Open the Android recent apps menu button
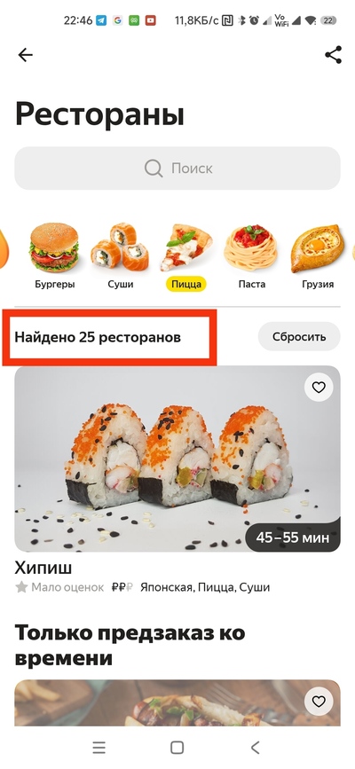This screenshot has height=769, width=355. coord(99,748)
